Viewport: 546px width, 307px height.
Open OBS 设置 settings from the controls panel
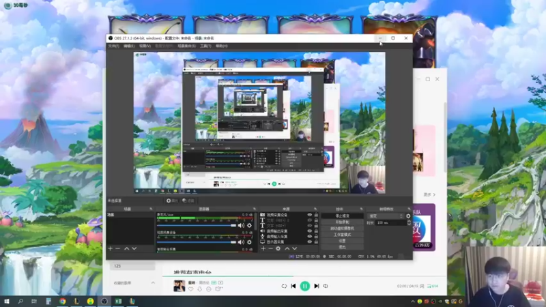pos(343,241)
